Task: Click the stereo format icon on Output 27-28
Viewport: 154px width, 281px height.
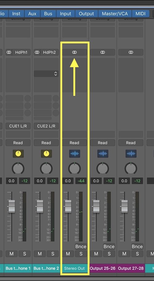Action: [131, 52]
